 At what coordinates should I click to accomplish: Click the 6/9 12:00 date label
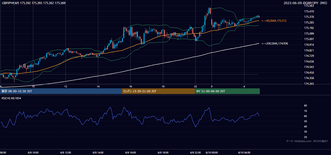tap(66, 153)
